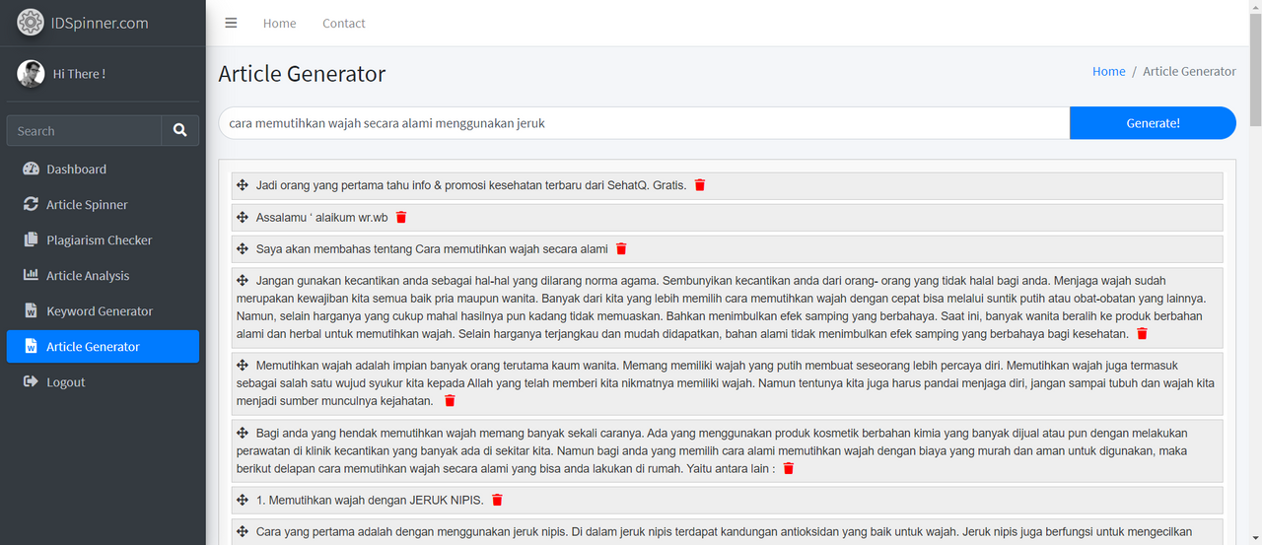This screenshot has width=1262, height=545.
Task: Click the IDSpinner.com gear logo
Action: pos(31,22)
